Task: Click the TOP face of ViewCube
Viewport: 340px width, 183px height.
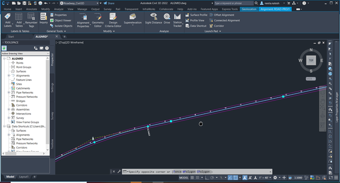Action: click(311, 60)
